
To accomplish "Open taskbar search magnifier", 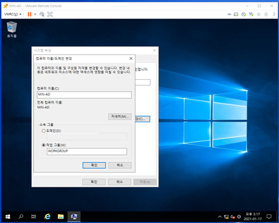I will coord(21,217).
